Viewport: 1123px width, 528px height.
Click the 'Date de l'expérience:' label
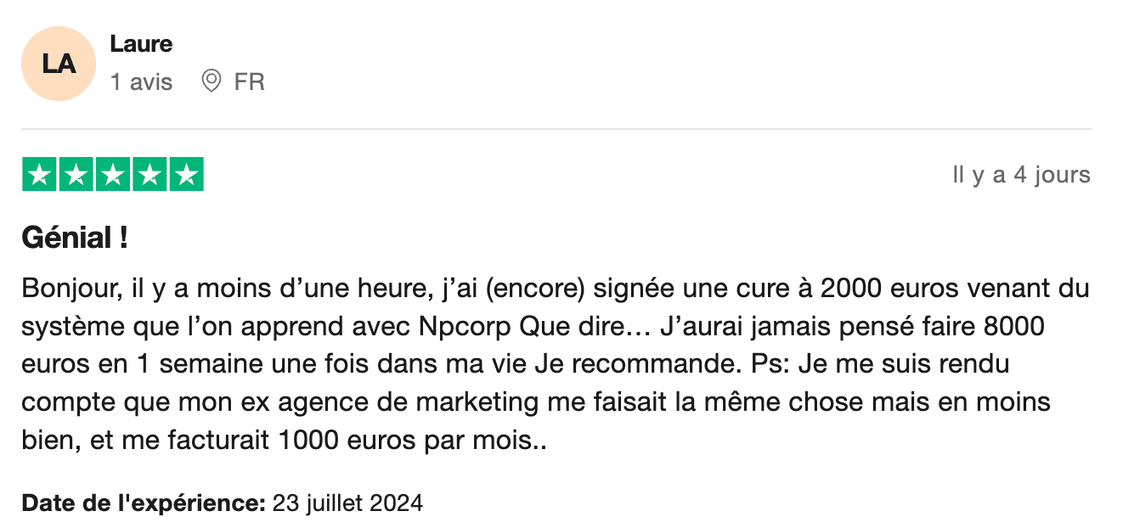click(x=144, y=503)
